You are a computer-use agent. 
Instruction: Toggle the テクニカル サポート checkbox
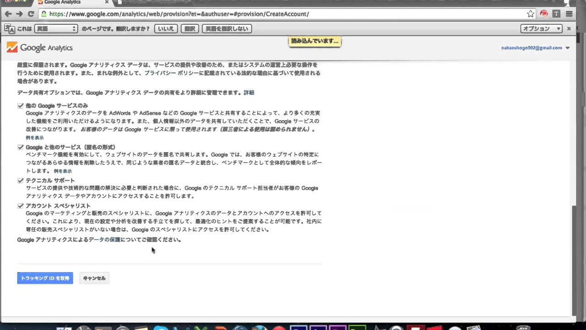coord(21,181)
